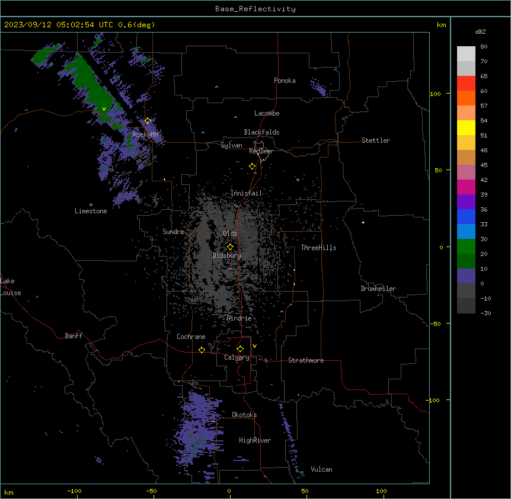This screenshot has width=511, height=499.
Task: Pick the bright yellow swatch in dBZ legend
Action: pos(466,127)
